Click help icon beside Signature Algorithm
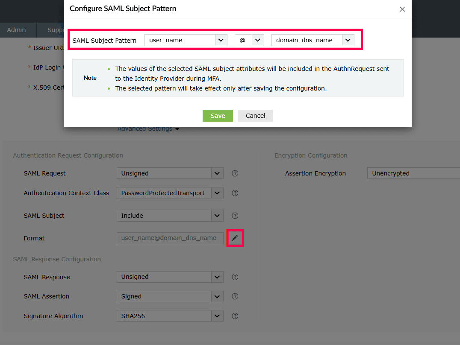The height and width of the screenshot is (345, 460). 235,316
